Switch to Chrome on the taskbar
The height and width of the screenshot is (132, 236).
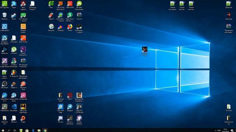pos(45,131)
